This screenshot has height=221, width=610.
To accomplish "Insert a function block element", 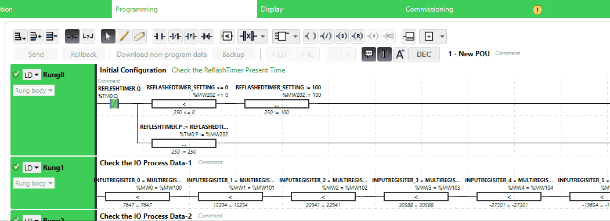I will (x=281, y=37).
